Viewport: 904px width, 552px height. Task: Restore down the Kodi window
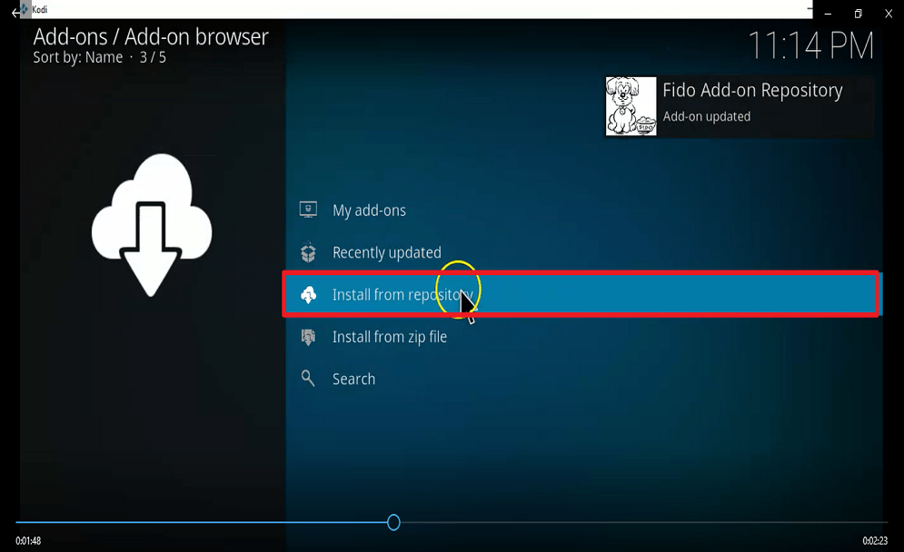[858, 14]
